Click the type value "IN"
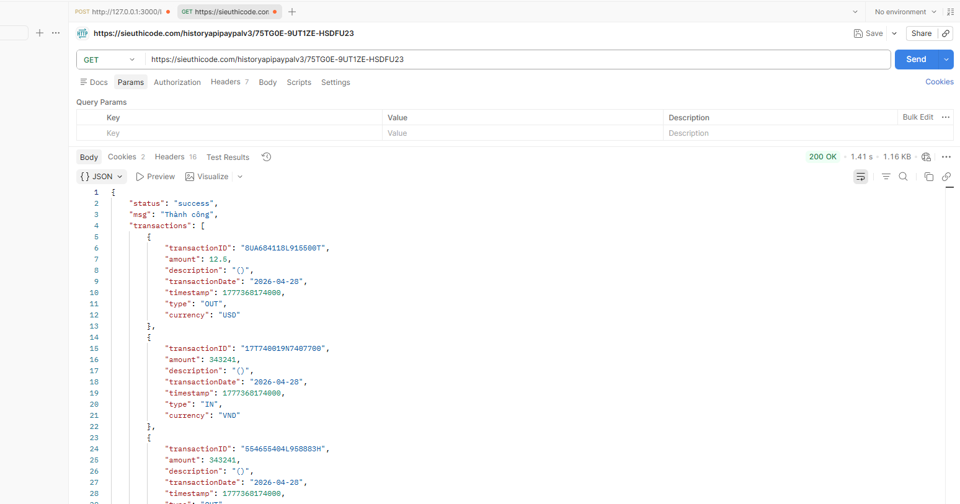Screen dimensions: 960x504 coord(209,404)
